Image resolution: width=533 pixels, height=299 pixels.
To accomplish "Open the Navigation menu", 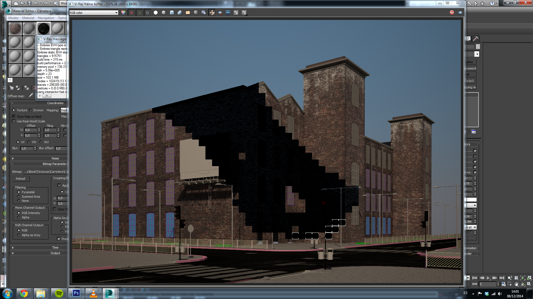I will [46, 18].
